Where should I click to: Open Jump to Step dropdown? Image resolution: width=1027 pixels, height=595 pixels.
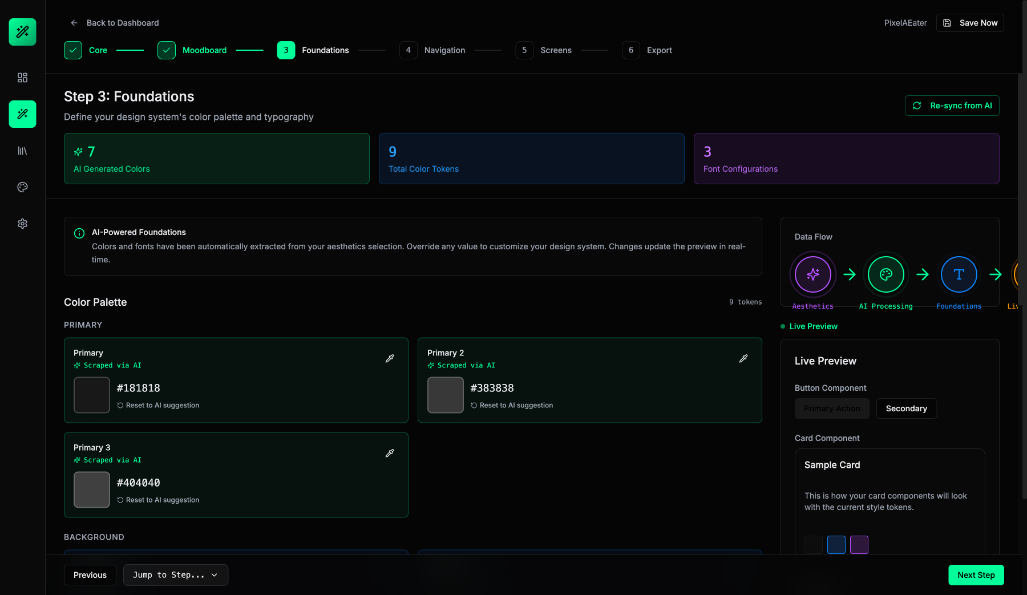pyautogui.click(x=176, y=575)
